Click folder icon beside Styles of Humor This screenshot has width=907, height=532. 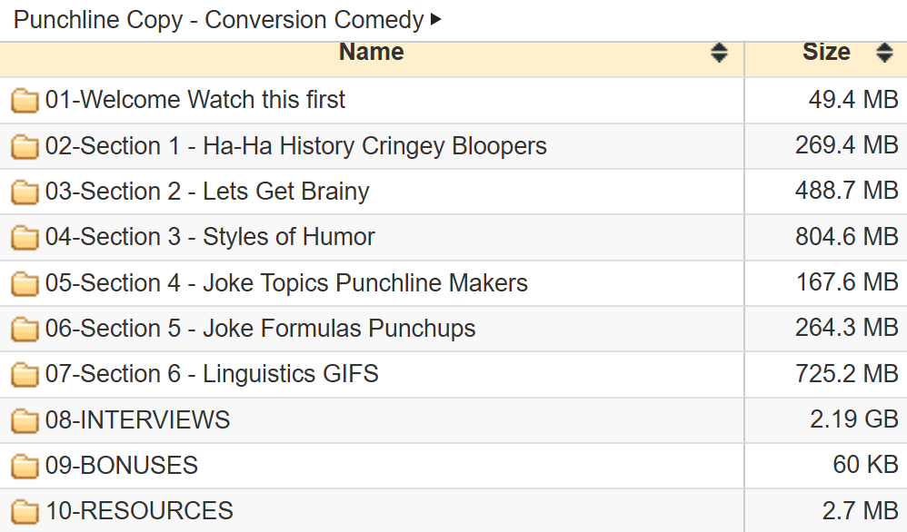coord(25,238)
